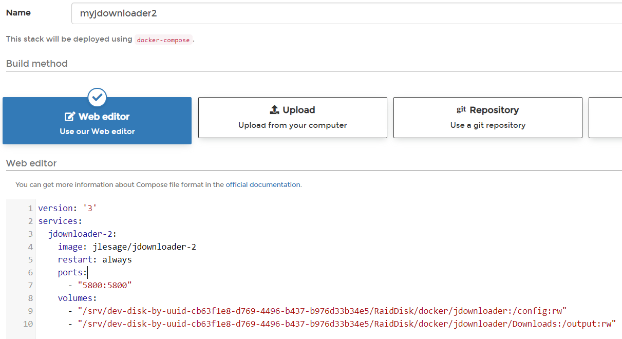Click the docker-compose code label
Viewport: 622px width, 339px height.
pyautogui.click(x=163, y=40)
